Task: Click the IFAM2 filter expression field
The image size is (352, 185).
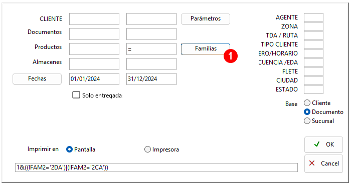Action: click(156, 167)
